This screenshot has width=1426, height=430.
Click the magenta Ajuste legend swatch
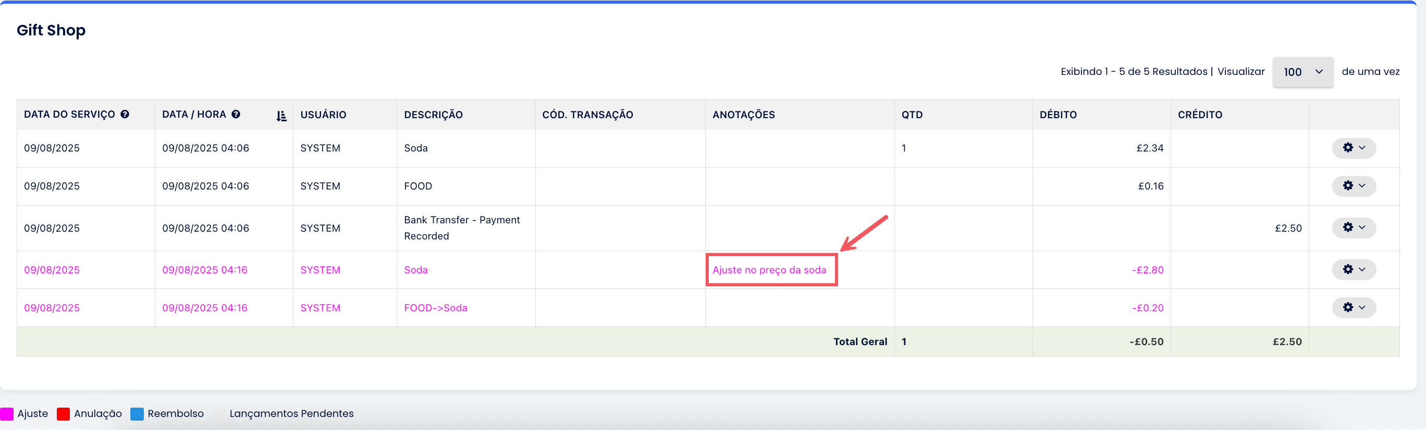tap(7, 413)
